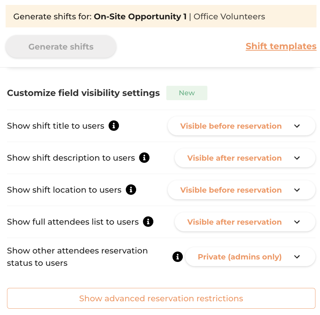
Task: Open shift location visibility dropdown
Action: tap(241, 190)
